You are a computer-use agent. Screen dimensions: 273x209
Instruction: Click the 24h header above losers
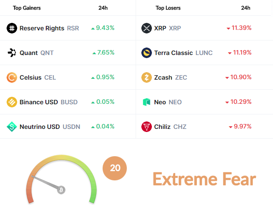[x=246, y=8]
